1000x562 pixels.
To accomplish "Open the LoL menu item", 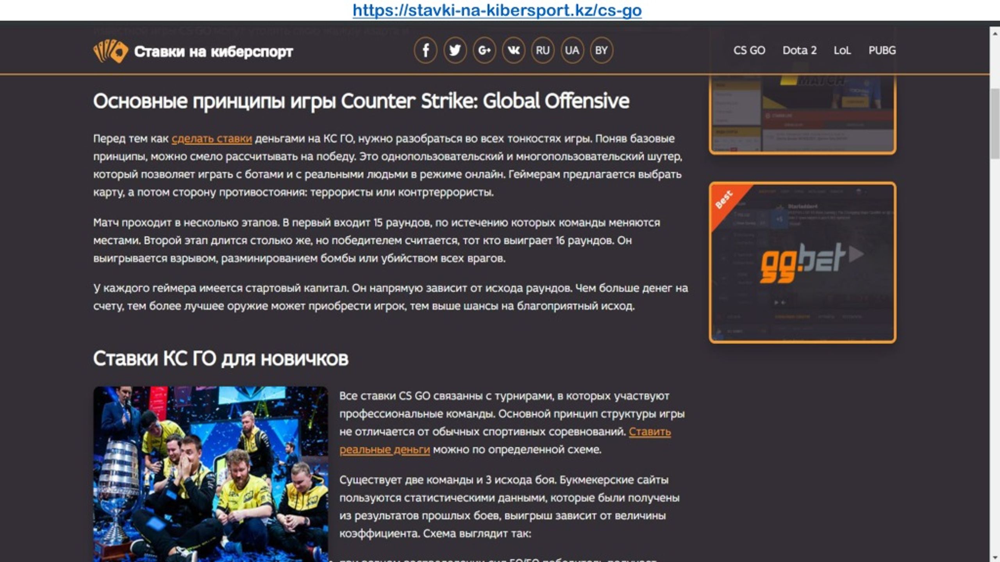I will tap(842, 50).
